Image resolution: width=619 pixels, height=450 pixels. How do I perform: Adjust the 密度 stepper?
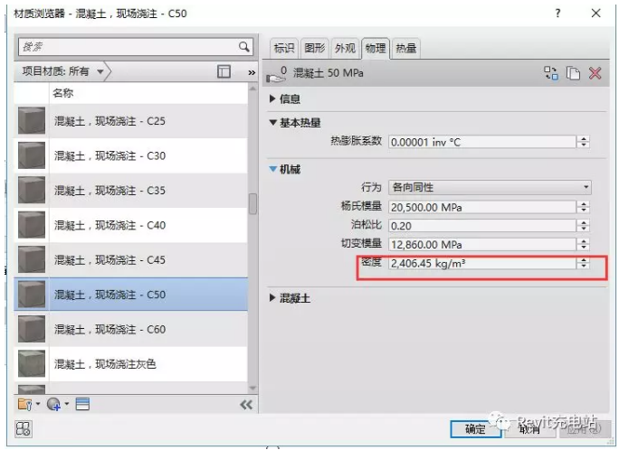tap(583, 263)
